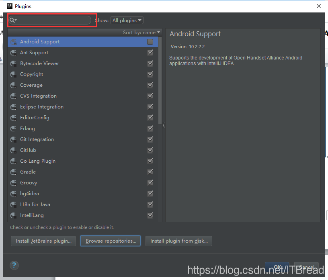Uncheck the Ant Support plugin
Screen dimensions: 328x280
pyautogui.click(x=150, y=53)
